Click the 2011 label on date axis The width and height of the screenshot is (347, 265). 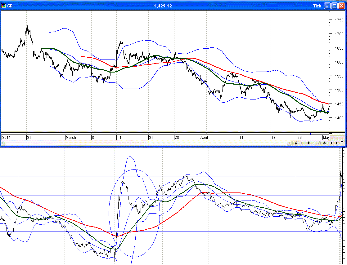7,138
